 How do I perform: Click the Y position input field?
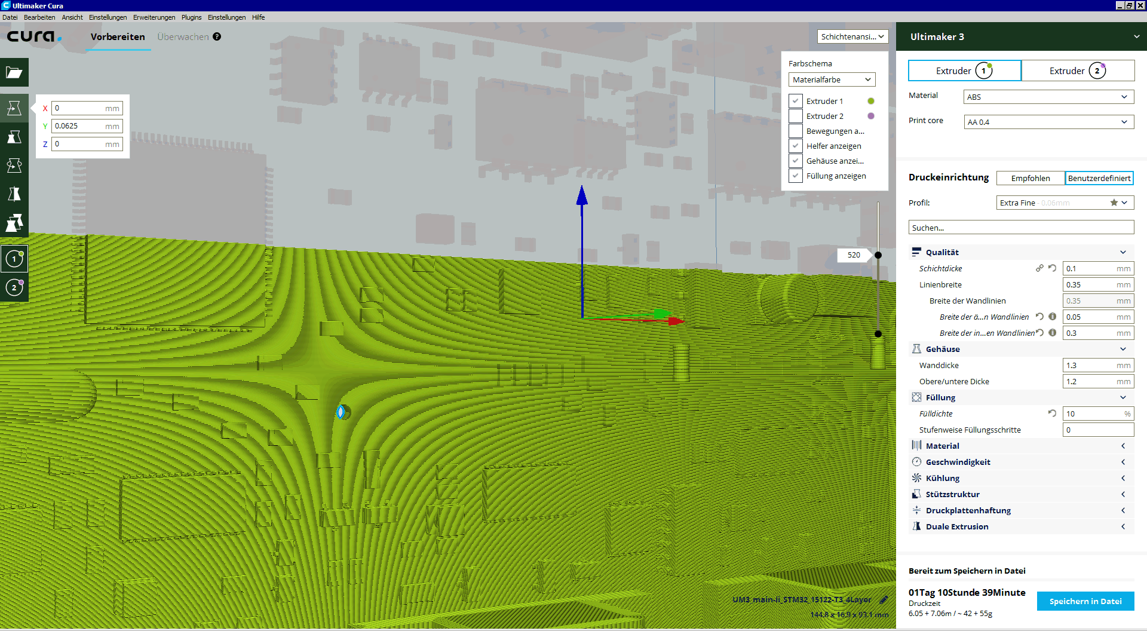tap(87, 126)
